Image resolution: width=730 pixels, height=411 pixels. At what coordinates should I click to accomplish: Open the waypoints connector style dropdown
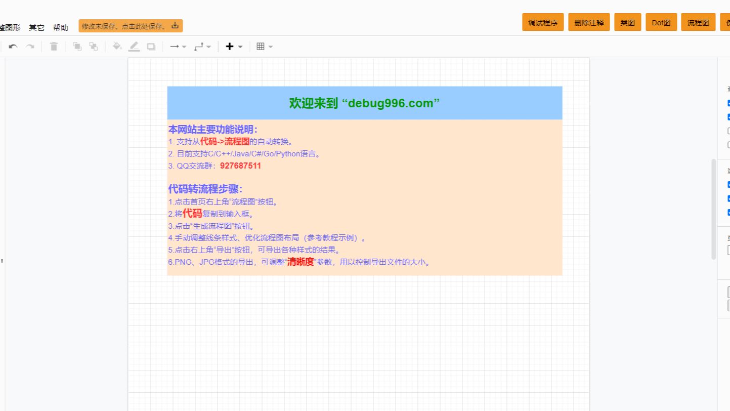point(202,47)
